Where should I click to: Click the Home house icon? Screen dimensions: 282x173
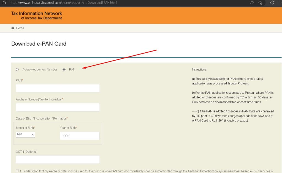(x=12, y=28)
